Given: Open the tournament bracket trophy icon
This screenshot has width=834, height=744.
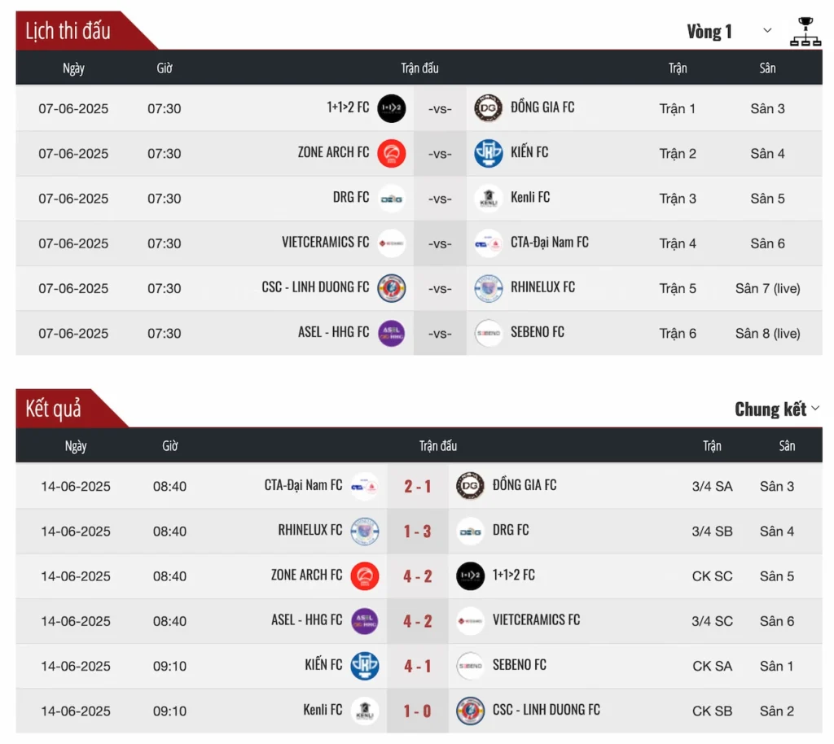Looking at the screenshot, I should pyautogui.click(x=805, y=32).
